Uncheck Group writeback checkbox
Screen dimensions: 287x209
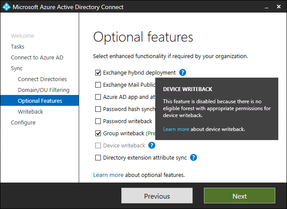(98, 133)
